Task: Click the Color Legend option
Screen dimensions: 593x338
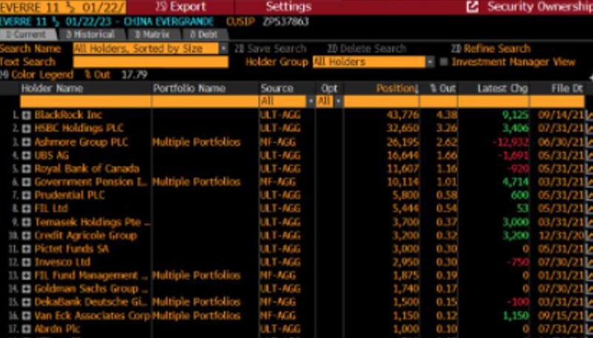Action: pyautogui.click(x=39, y=75)
